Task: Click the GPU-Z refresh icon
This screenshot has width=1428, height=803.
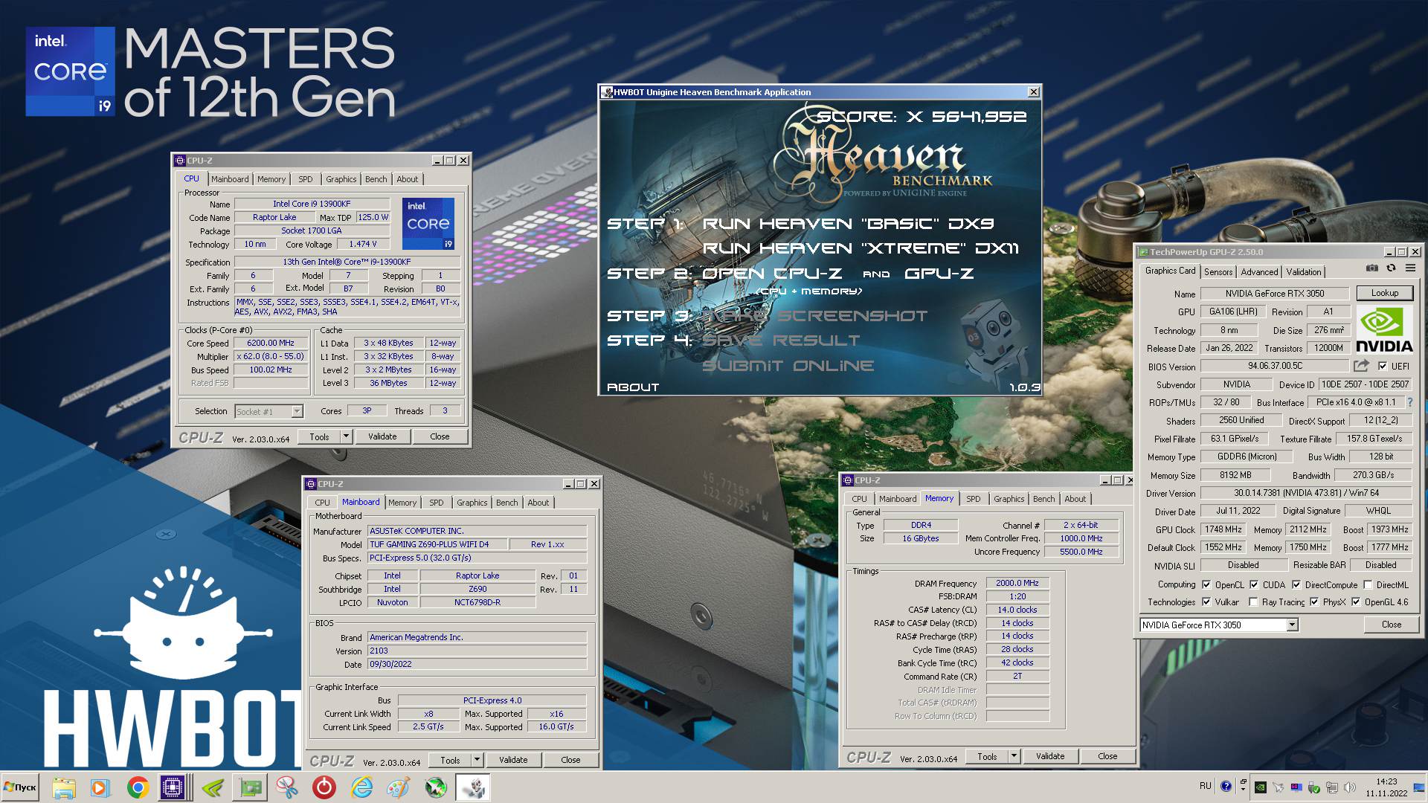Action: 1391,268
